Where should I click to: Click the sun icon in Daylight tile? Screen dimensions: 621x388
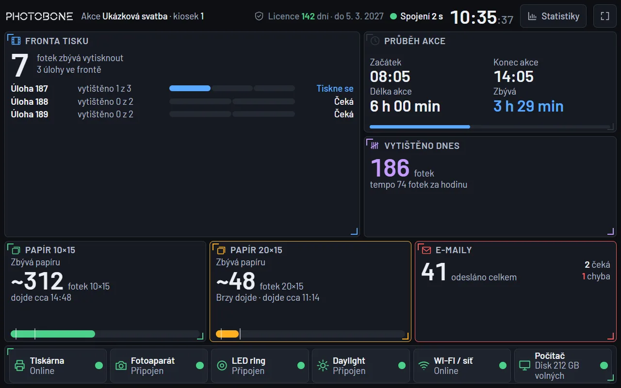tap(323, 366)
